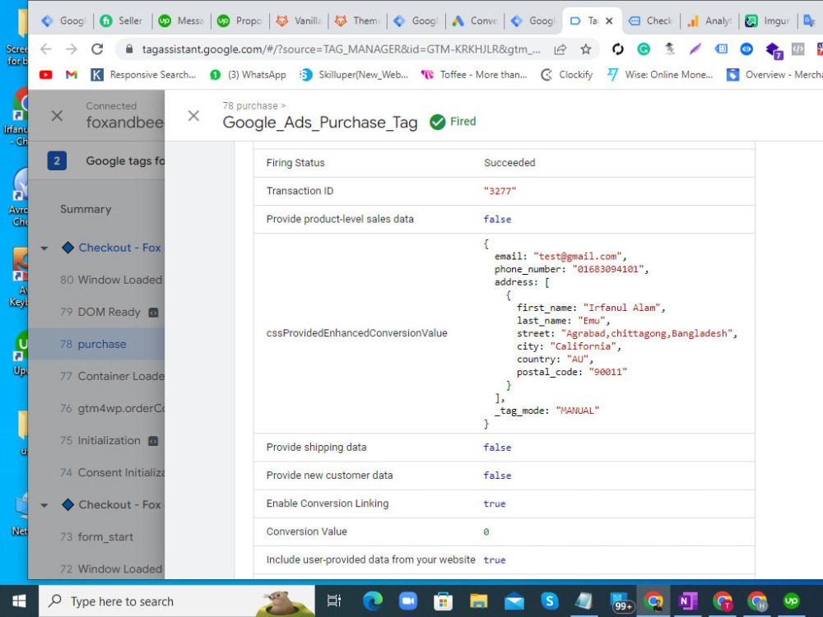823x617 pixels.
Task: Open the Gmail bookmark icon
Action: pyautogui.click(x=71, y=74)
